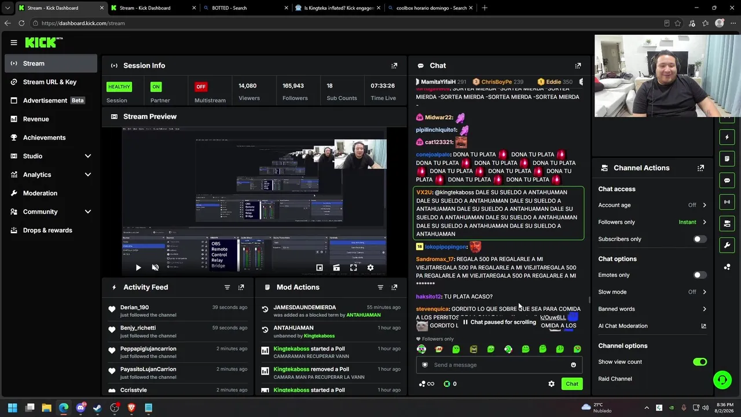Image resolution: width=741 pixels, height=417 pixels.
Task: Click the chat bubble shortcut in right rail
Action: (727, 180)
